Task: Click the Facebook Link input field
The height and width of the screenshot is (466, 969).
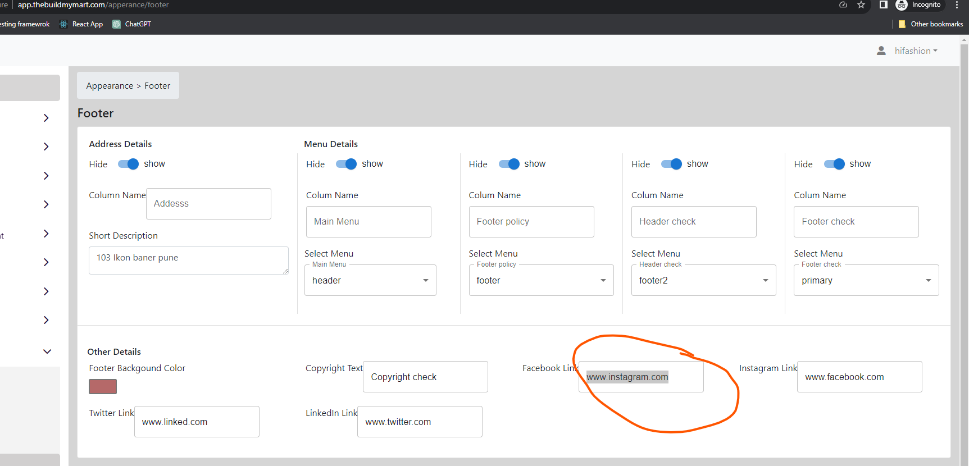Action: tap(641, 377)
